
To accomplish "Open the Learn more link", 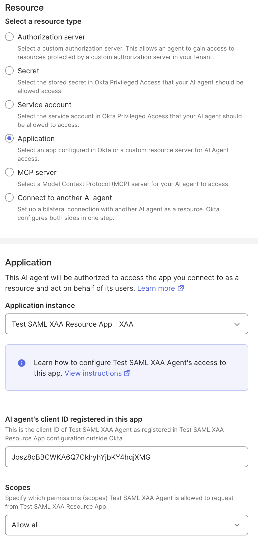I will click(156, 288).
